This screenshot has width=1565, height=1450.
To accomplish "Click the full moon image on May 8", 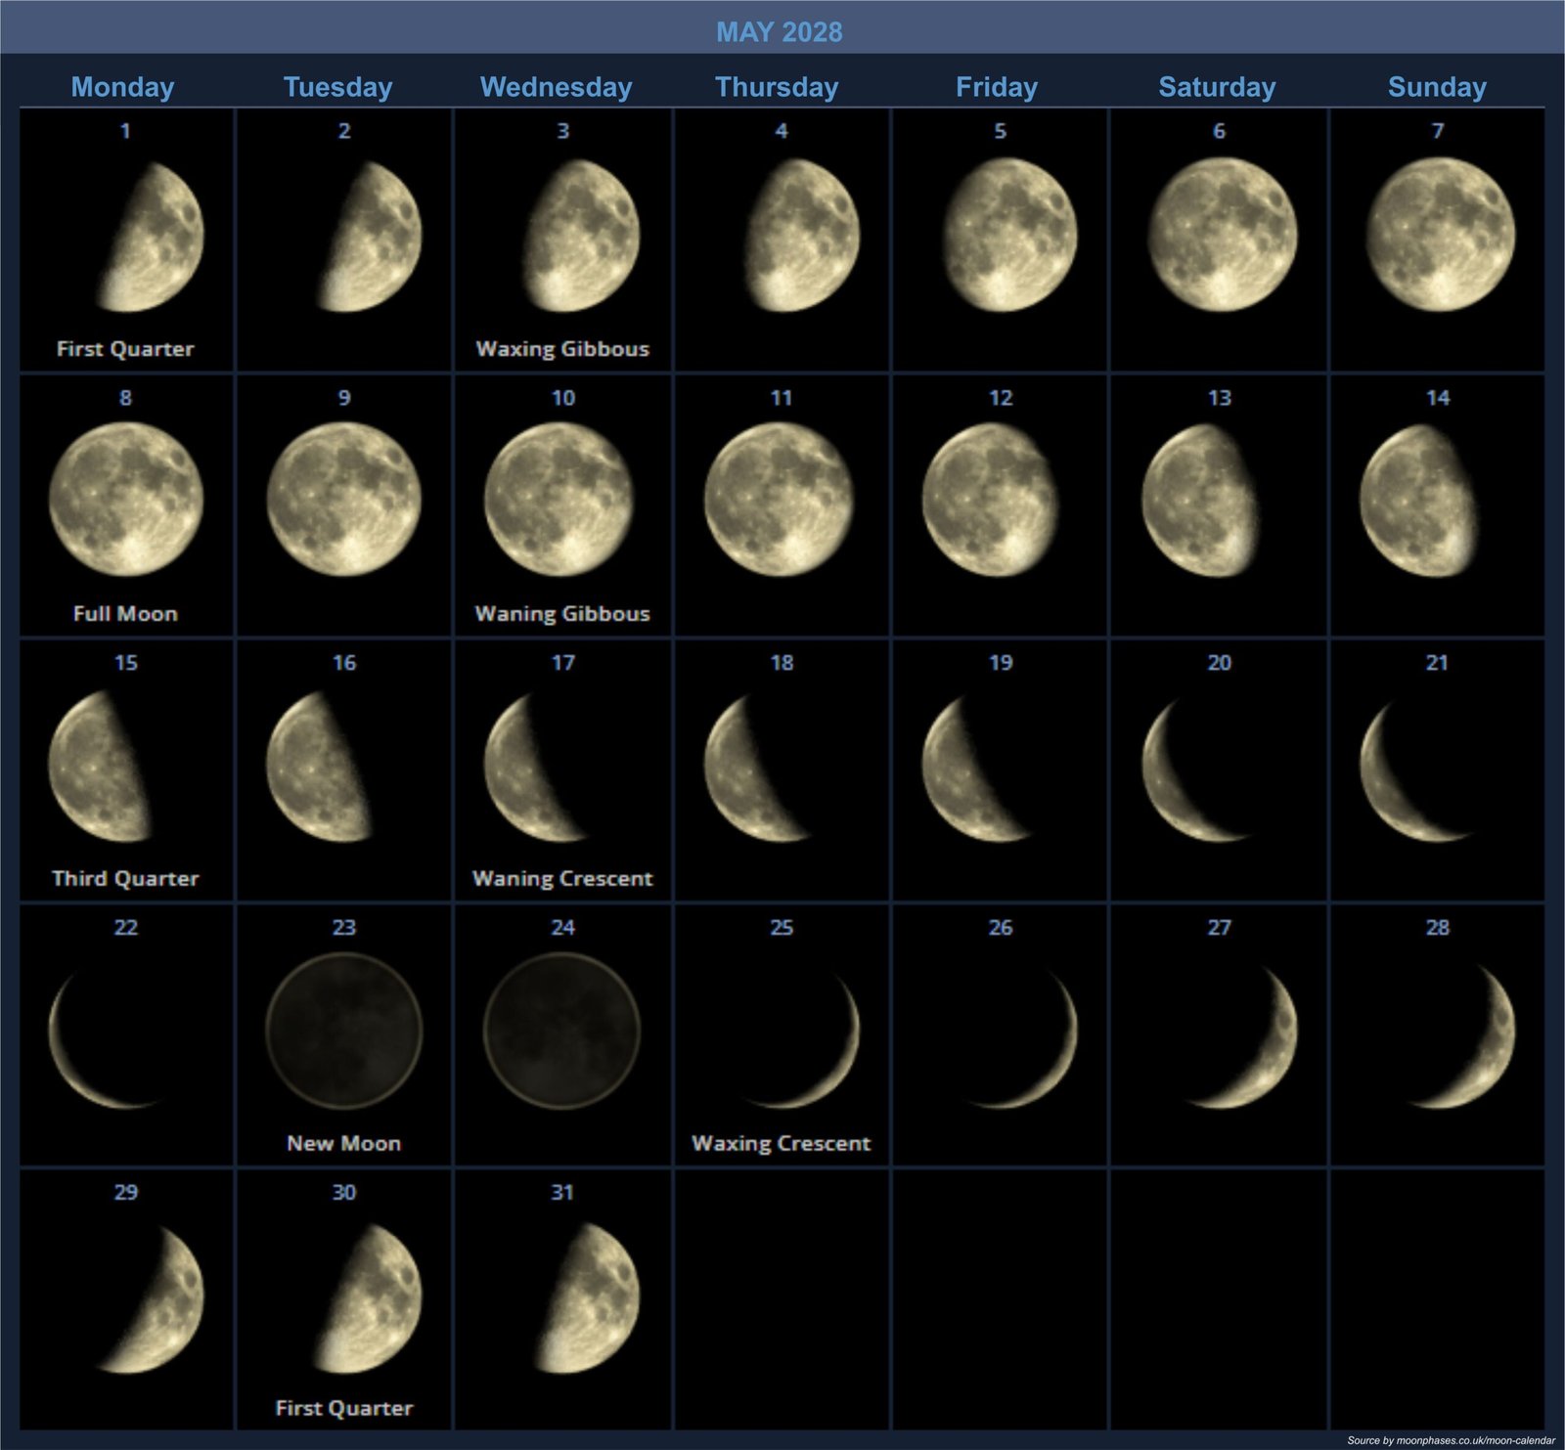I will (126, 500).
